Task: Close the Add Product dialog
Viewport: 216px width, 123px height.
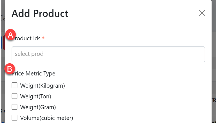Action: [x=202, y=13]
